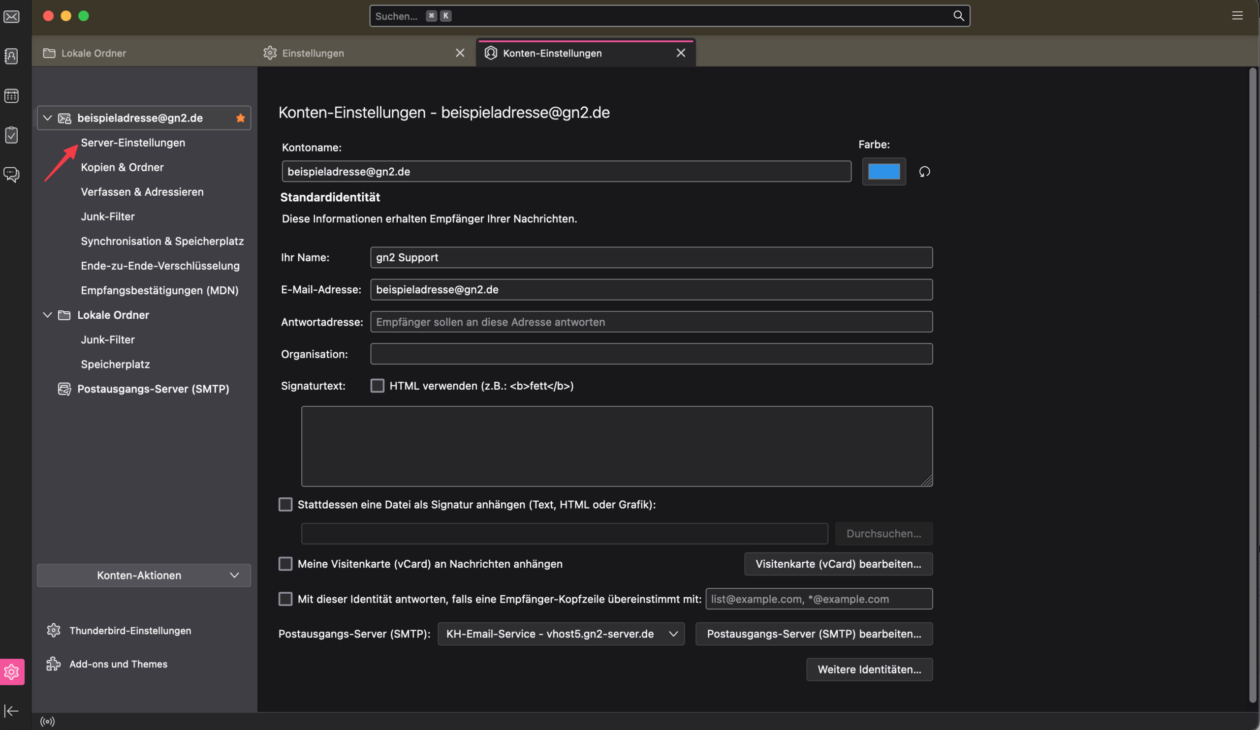Open the Calendar space icon
This screenshot has height=730, width=1260.
(11, 95)
